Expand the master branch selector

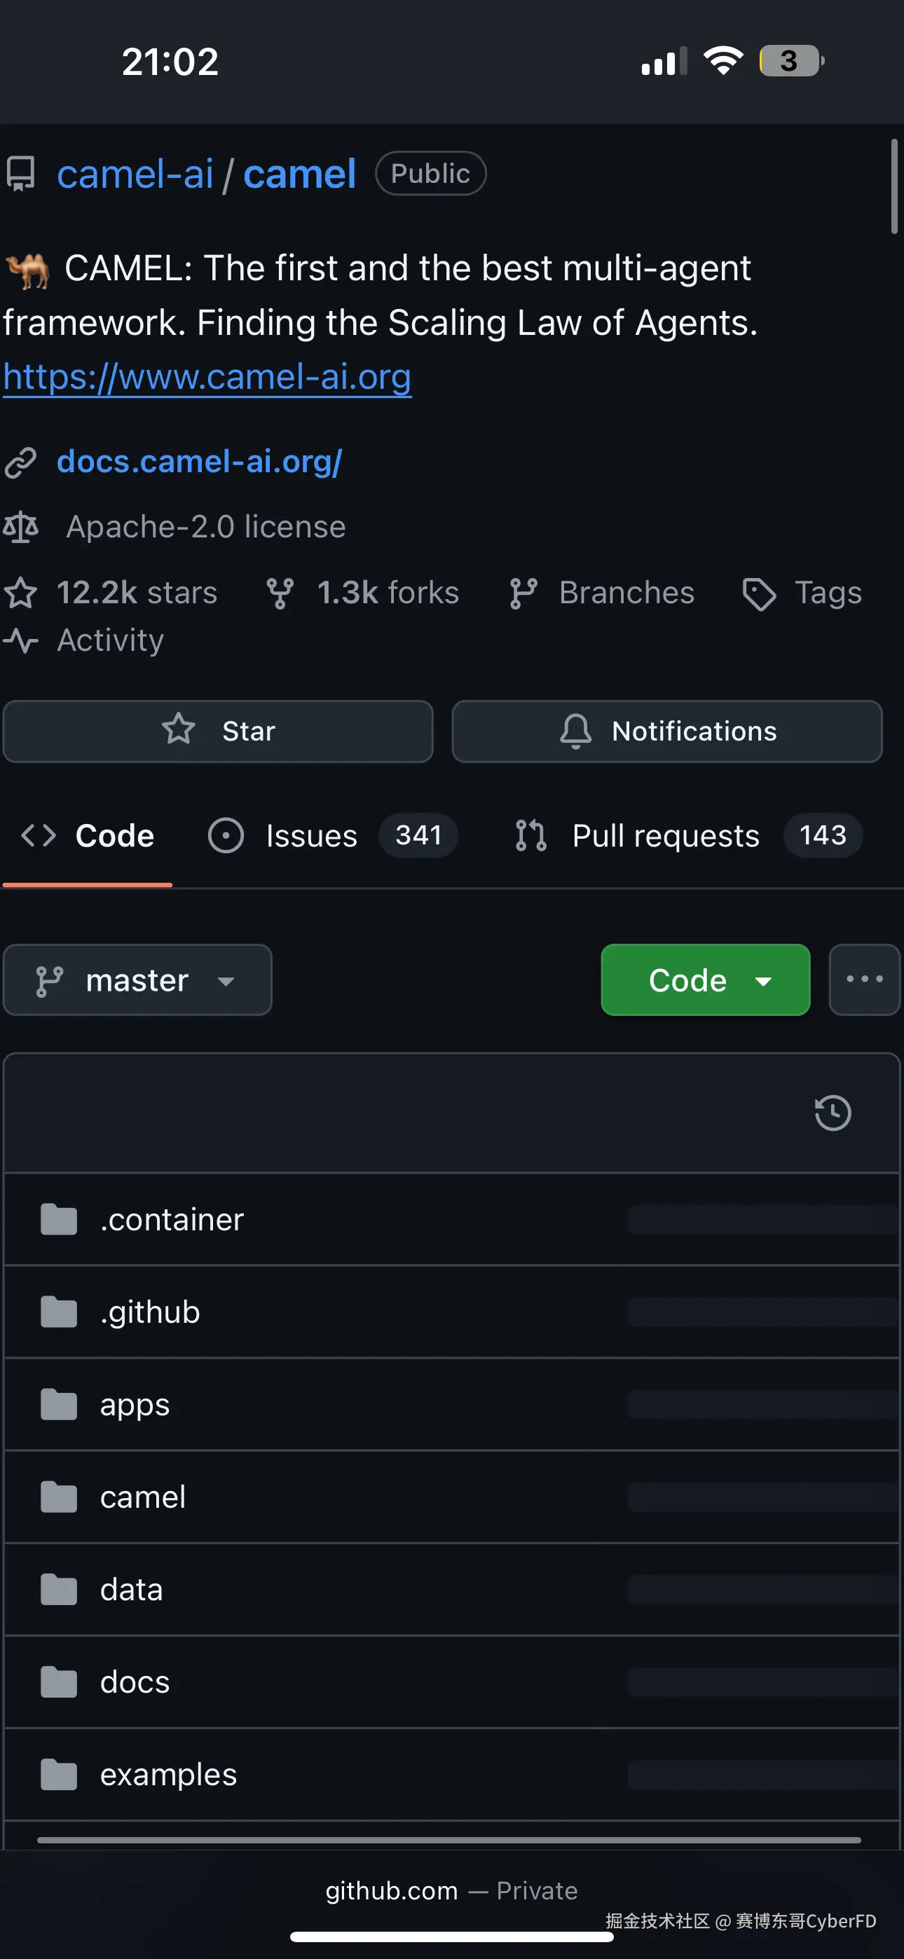click(x=138, y=979)
